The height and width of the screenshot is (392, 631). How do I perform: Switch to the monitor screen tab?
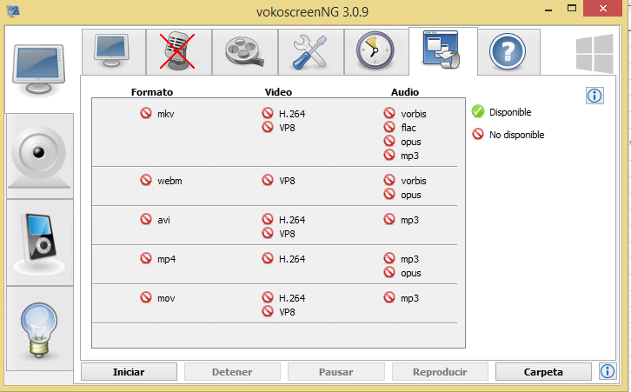(114, 52)
